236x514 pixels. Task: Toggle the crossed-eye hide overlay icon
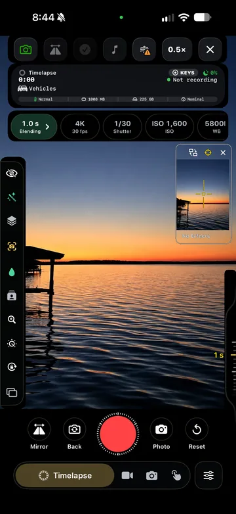(x=12, y=174)
